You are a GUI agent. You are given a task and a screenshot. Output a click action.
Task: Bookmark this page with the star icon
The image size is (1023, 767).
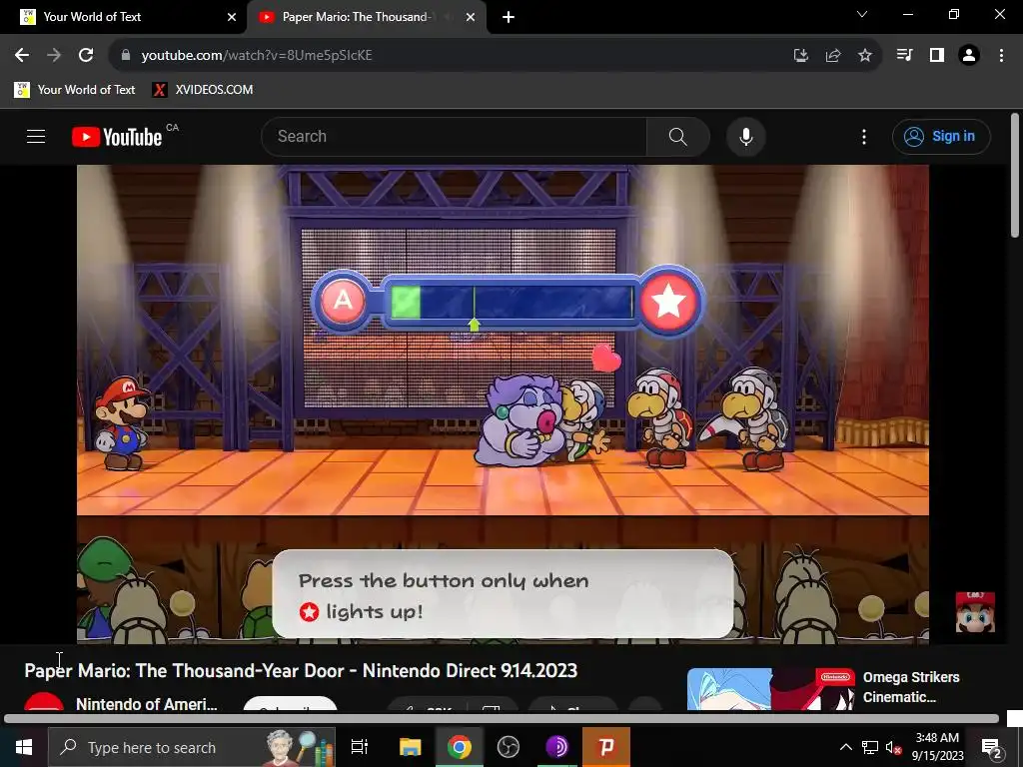click(x=865, y=56)
